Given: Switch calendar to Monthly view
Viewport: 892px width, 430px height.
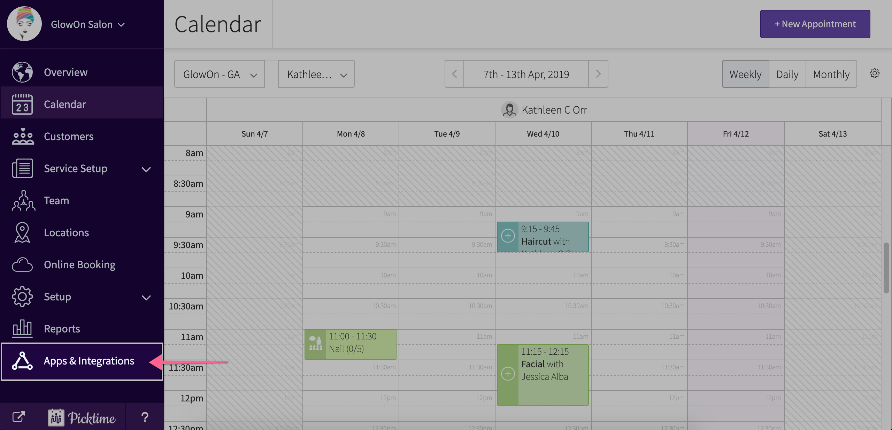Looking at the screenshot, I should click(x=831, y=74).
